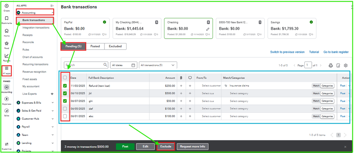Select the Savings account card
Viewport: 354px width, 153px height.
pyautogui.click(x=292, y=28)
